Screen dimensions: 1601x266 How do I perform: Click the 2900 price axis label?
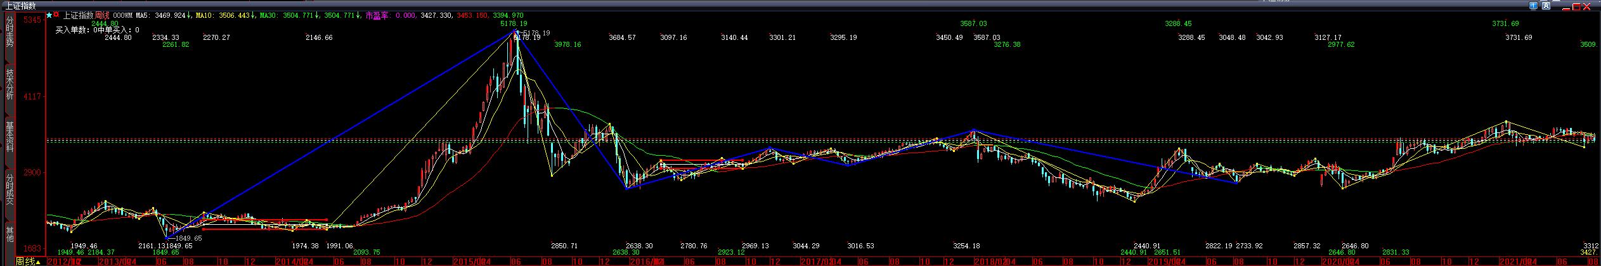tap(32, 172)
